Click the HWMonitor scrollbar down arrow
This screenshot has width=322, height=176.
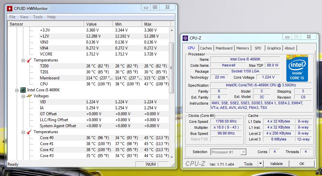171,157
